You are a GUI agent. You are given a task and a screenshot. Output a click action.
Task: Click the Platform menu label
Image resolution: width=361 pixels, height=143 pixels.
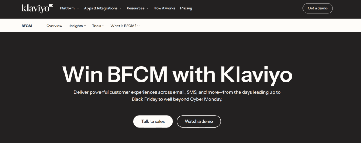pyautogui.click(x=67, y=8)
